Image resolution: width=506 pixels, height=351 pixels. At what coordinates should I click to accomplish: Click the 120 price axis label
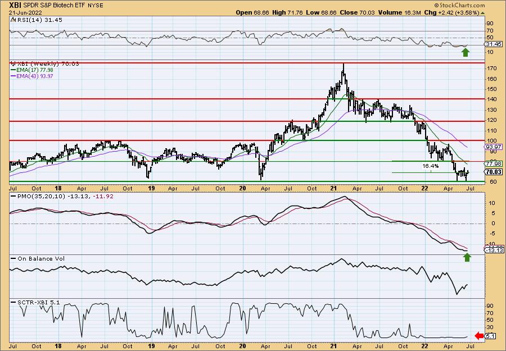pos(491,120)
